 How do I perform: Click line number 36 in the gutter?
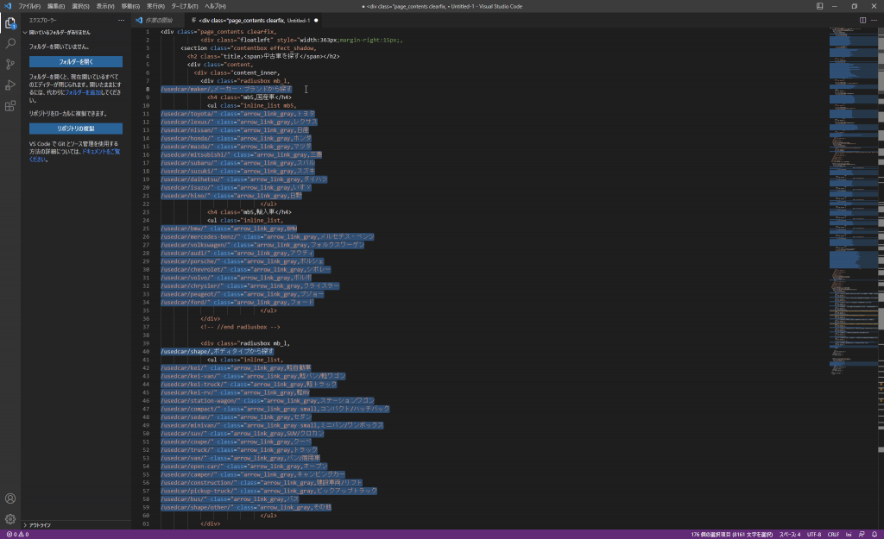point(146,319)
